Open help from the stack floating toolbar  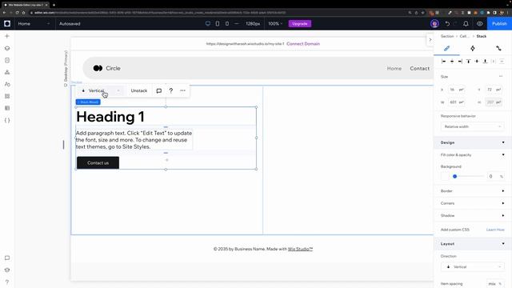[170, 90]
